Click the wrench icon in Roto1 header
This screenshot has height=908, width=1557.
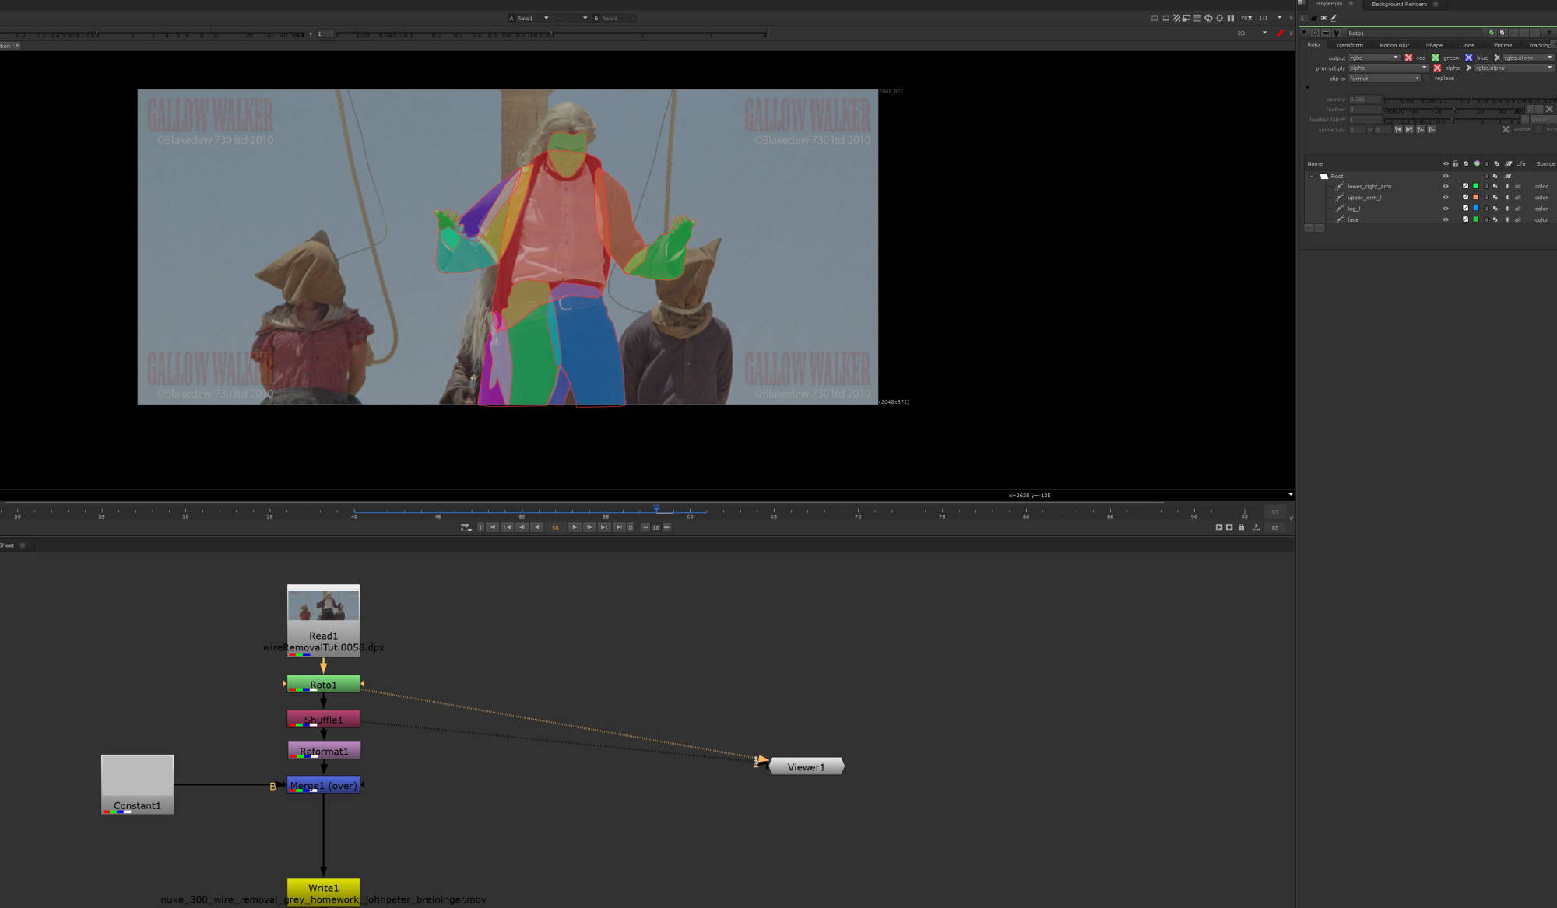click(x=1337, y=33)
